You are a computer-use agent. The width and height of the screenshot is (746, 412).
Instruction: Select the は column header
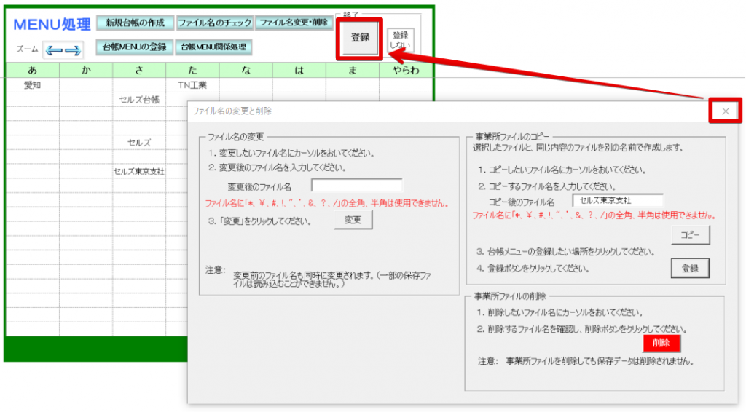(x=299, y=71)
